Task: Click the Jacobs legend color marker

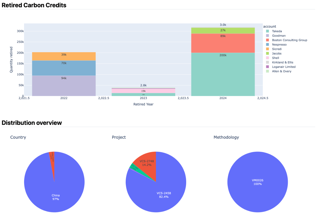Action: 267,54
